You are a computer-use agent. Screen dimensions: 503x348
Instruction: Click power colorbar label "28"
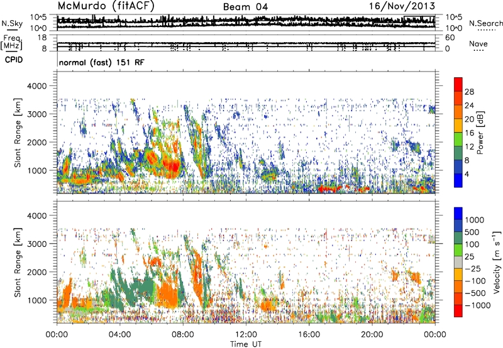pyautogui.click(x=469, y=92)
